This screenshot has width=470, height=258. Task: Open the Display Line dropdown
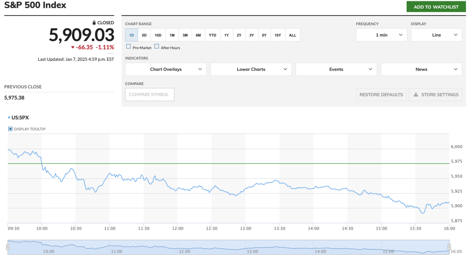pos(436,35)
